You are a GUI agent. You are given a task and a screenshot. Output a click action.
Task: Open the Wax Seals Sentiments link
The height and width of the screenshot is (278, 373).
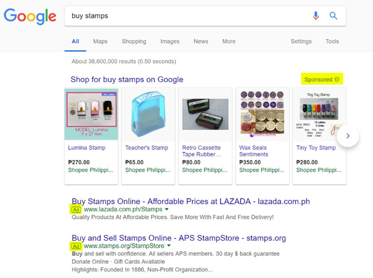pyautogui.click(x=254, y=151)
